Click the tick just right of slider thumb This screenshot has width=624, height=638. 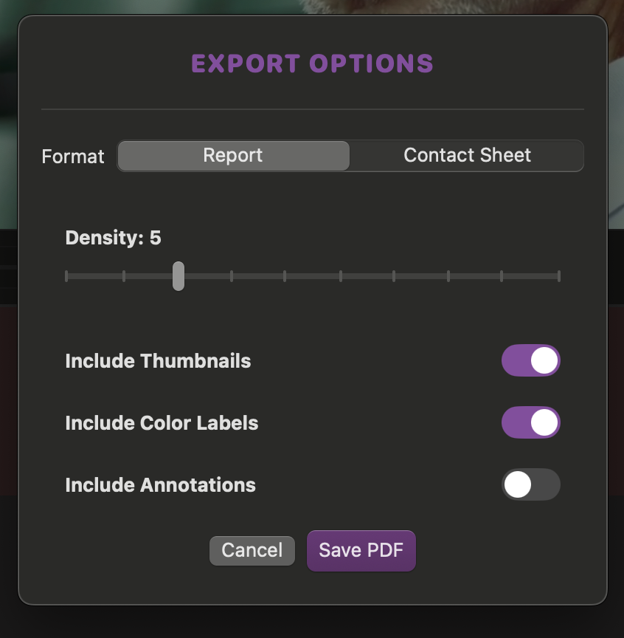pyautogui.click(x=232, y=276)
